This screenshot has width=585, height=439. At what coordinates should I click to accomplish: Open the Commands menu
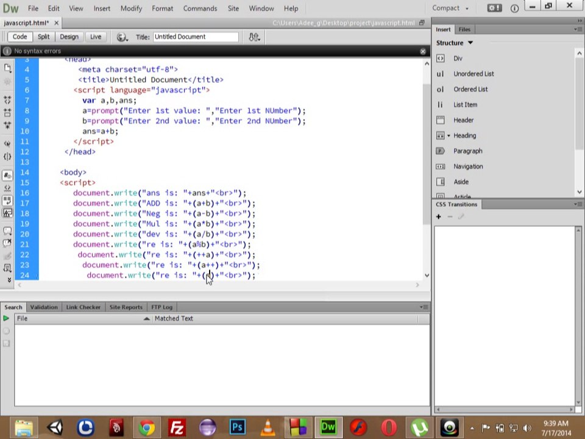(x=200, y=8)
